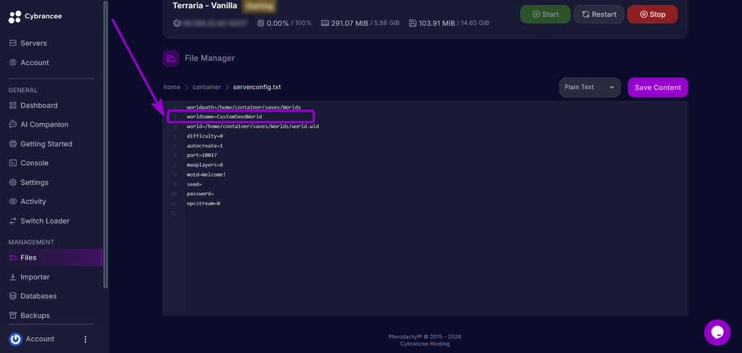Click the power avatar icon at bottom
Viewport: 742px width, 353px height.
16,339
